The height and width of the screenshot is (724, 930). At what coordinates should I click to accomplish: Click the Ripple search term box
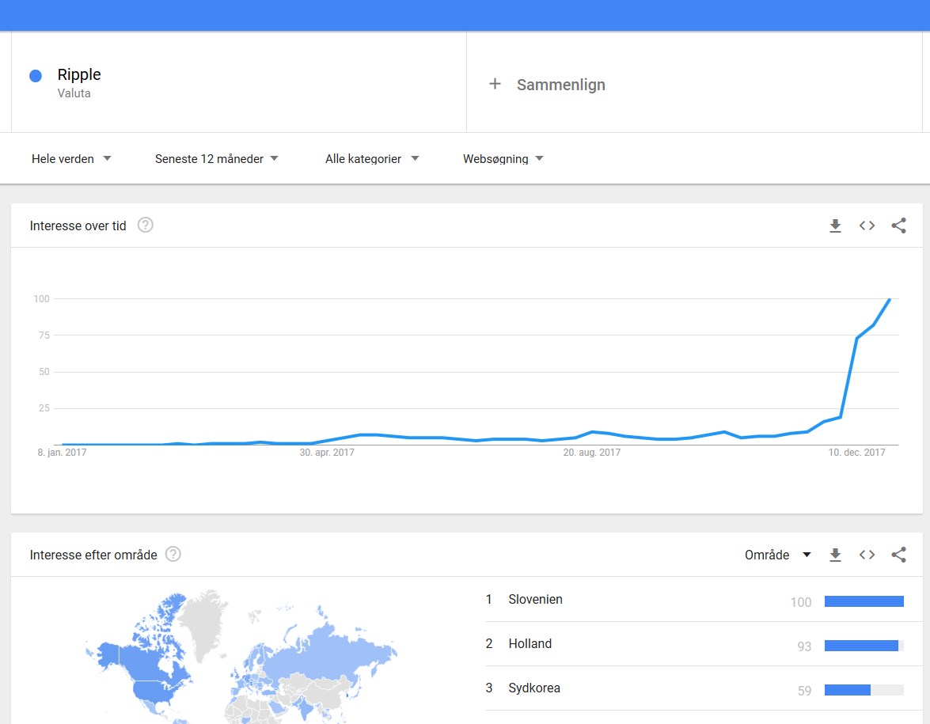click(237, 82)
